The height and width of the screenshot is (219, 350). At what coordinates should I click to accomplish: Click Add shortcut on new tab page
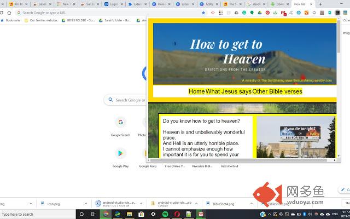230,166
